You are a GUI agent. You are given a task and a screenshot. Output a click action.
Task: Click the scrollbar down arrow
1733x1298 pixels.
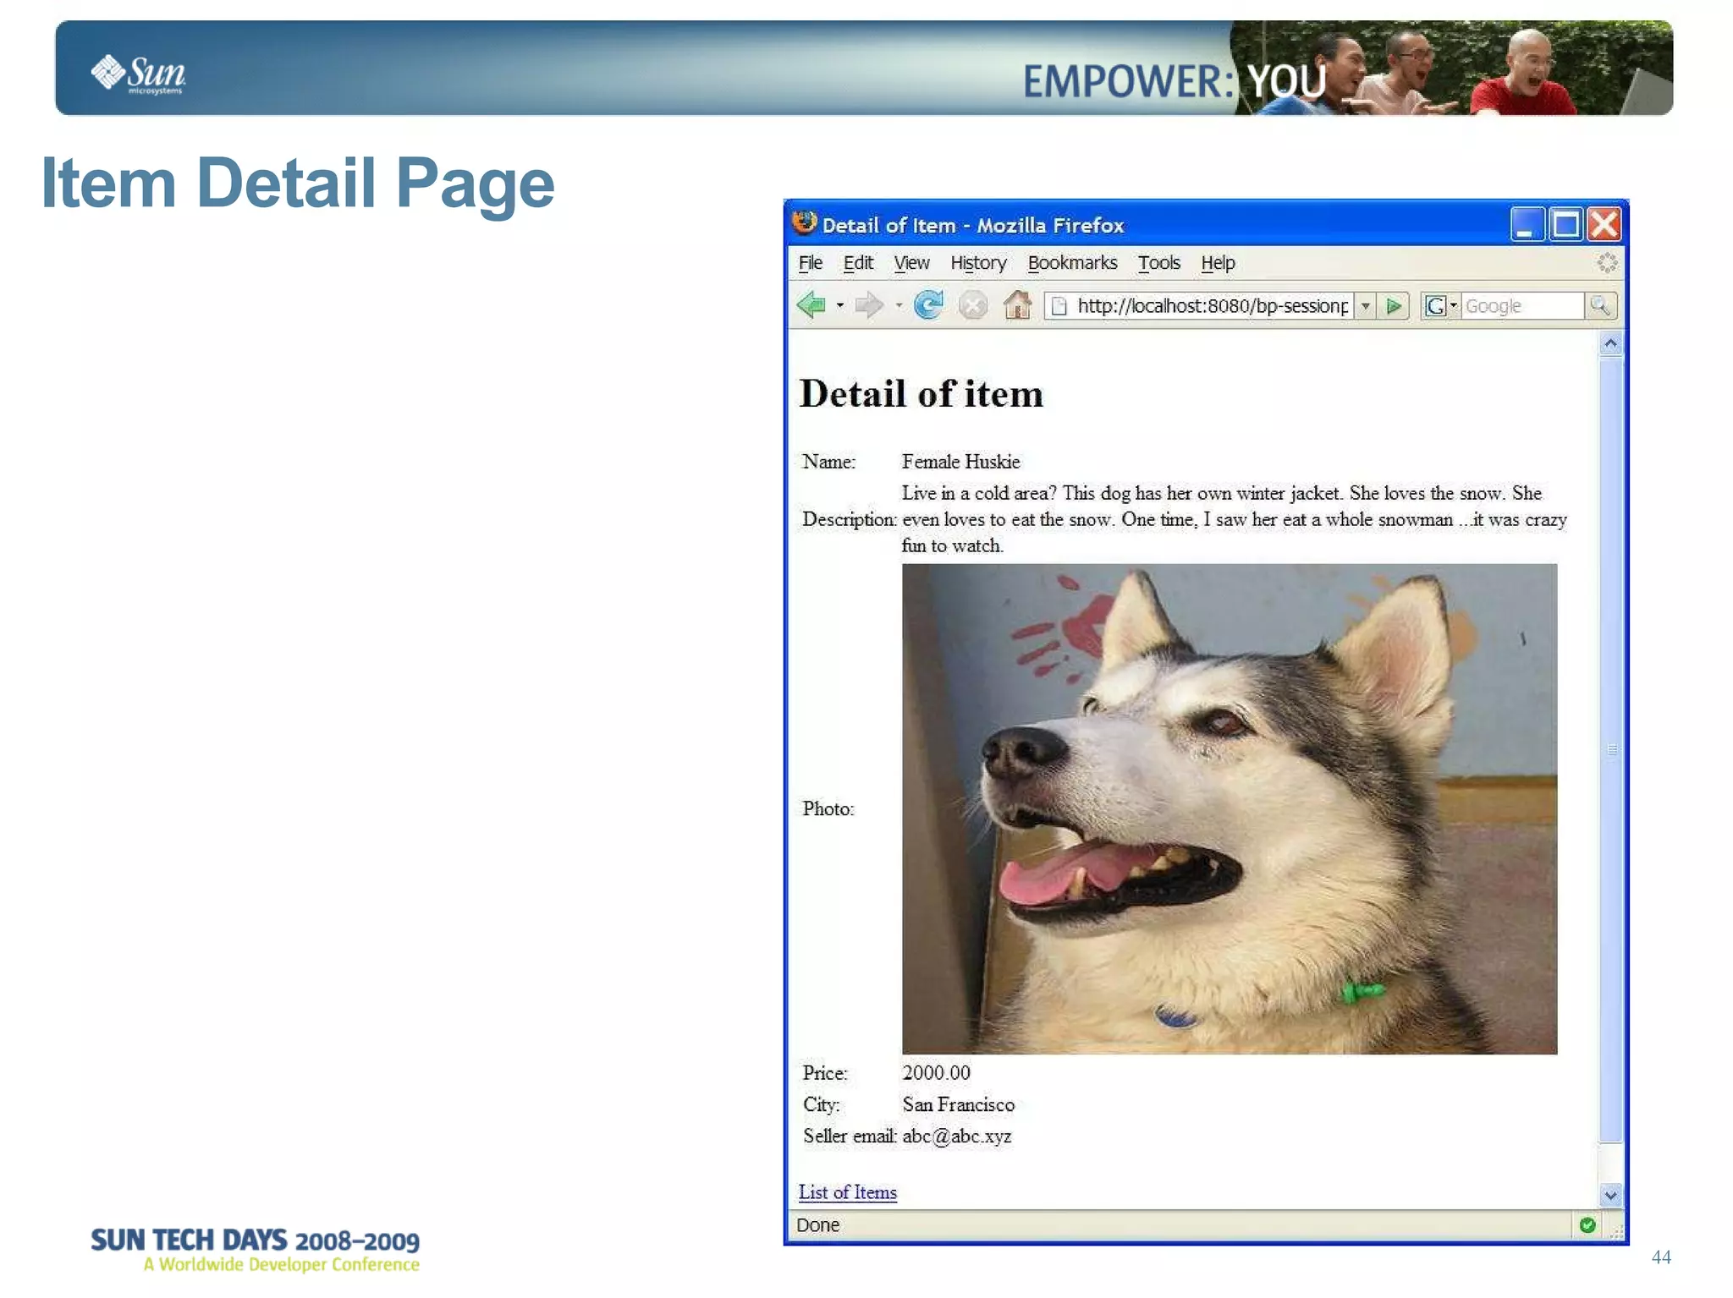[1610, 1195]
